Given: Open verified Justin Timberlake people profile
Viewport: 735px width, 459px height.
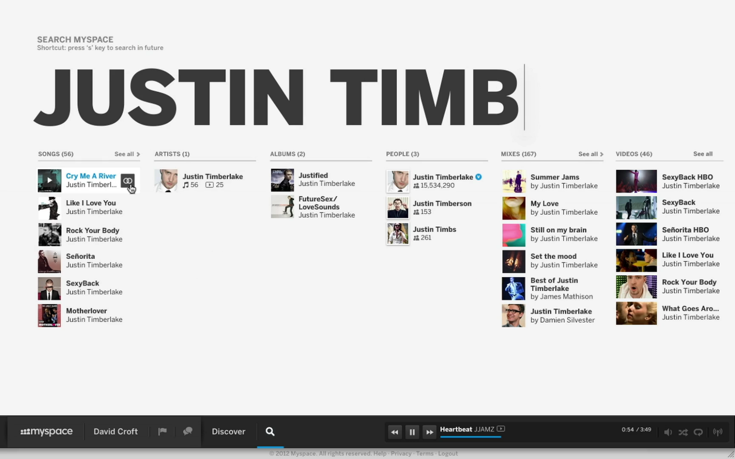Looking at the screenshot, I should [443, 177].
